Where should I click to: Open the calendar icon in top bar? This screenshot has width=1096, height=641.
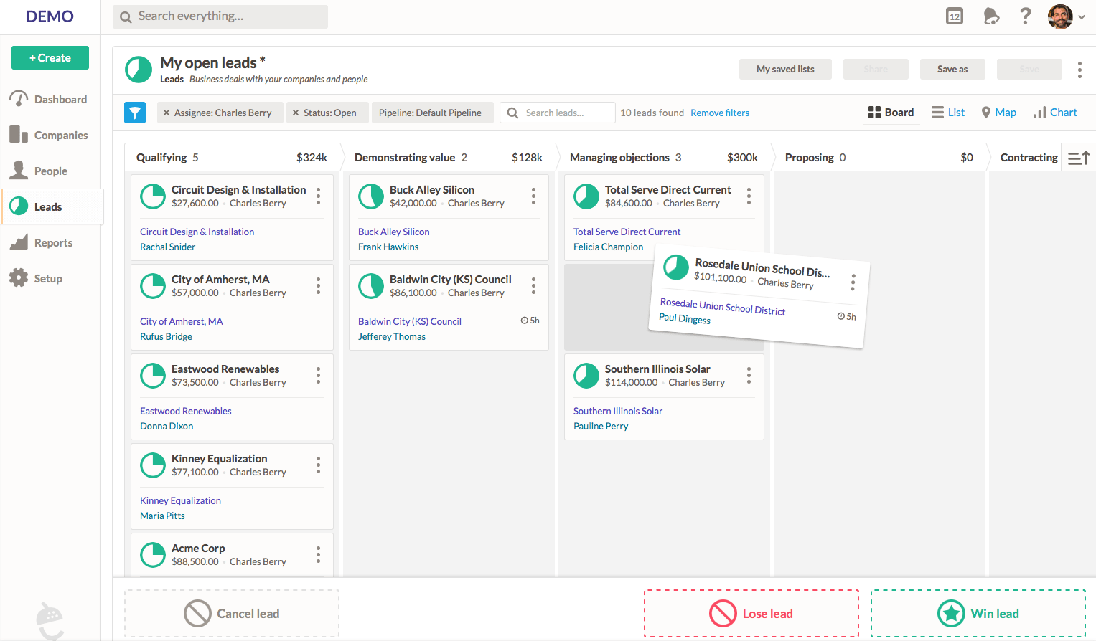(955, 16)
